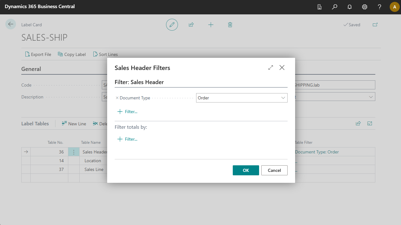The image size is (401, 225).
Task: Expand the dropdown right of Description
Action: [x=371, y=97]
